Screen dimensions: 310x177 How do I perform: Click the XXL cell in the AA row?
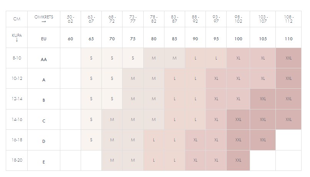[x=288, y=58]
